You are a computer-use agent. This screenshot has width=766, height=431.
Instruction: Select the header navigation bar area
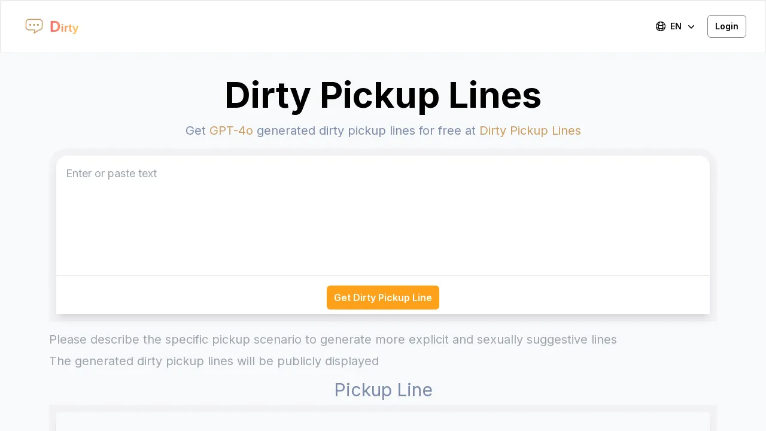383,26
